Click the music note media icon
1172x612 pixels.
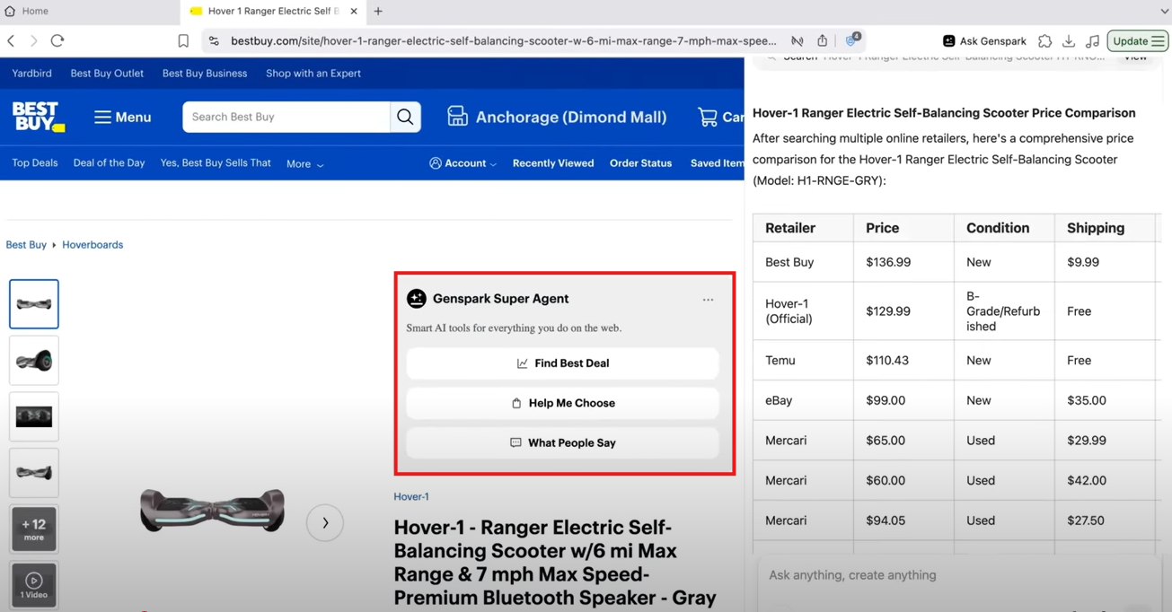[x=1093, y=41]
